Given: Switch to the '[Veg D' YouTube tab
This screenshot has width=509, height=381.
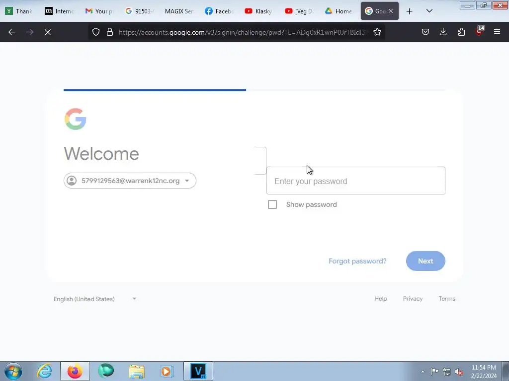Looking at the screenshot, I should pyautogui.click(x=299, y=11).
